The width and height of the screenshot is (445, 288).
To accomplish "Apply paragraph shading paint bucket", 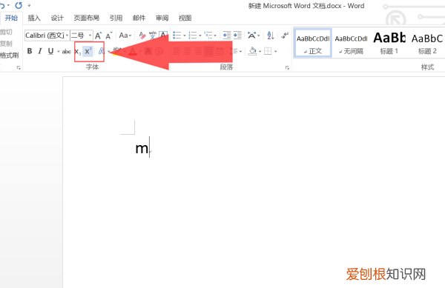I will [252, 51].
